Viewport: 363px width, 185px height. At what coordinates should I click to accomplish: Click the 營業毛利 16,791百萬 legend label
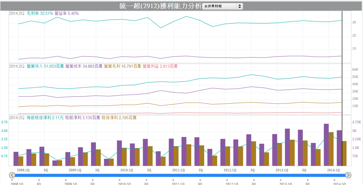[122, 66]
